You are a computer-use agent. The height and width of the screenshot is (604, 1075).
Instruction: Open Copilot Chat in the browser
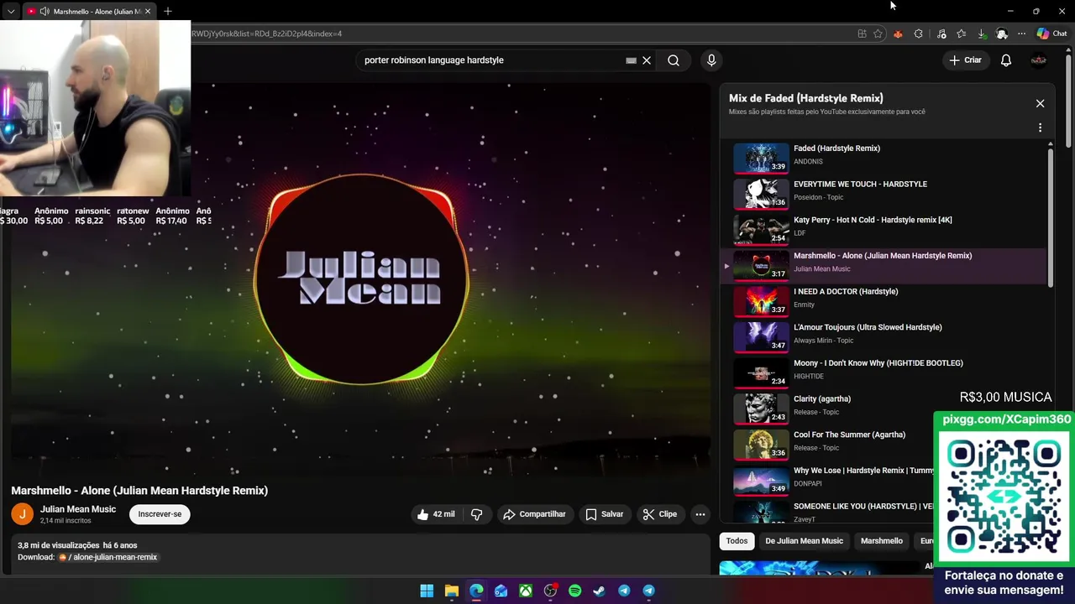click(x=1051, y=34)
